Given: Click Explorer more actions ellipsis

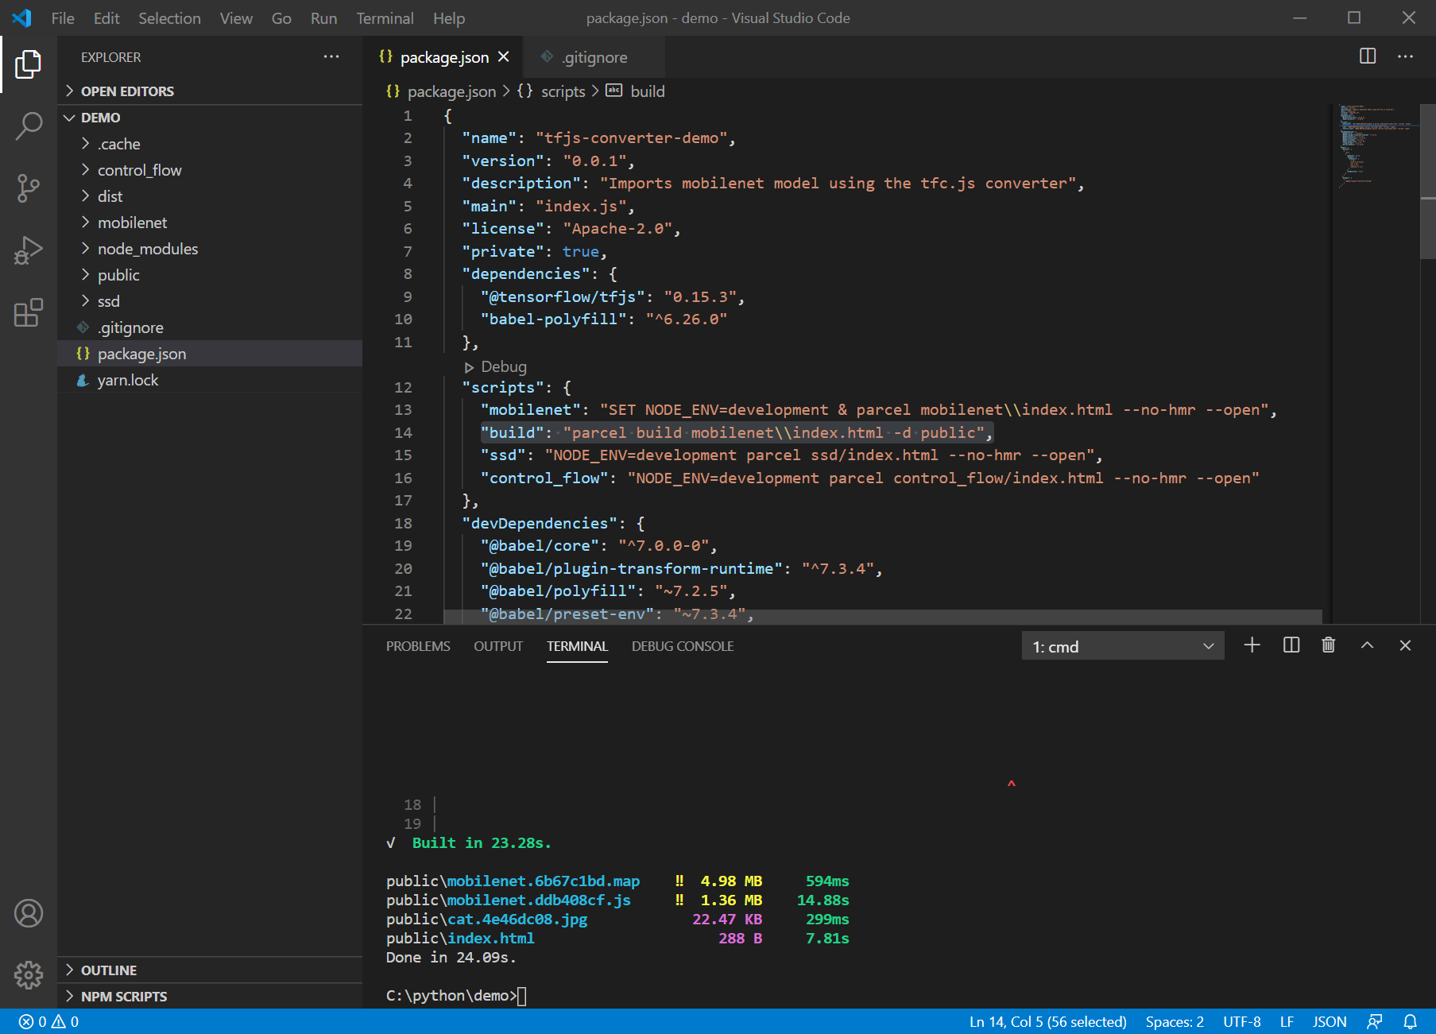Looking at the screenshot, I should click(x=331, y=56).
